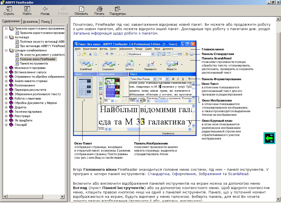The image size is (281, 203).
Task: Click the page icon beside Політика захисту активації
Action: 17,42
